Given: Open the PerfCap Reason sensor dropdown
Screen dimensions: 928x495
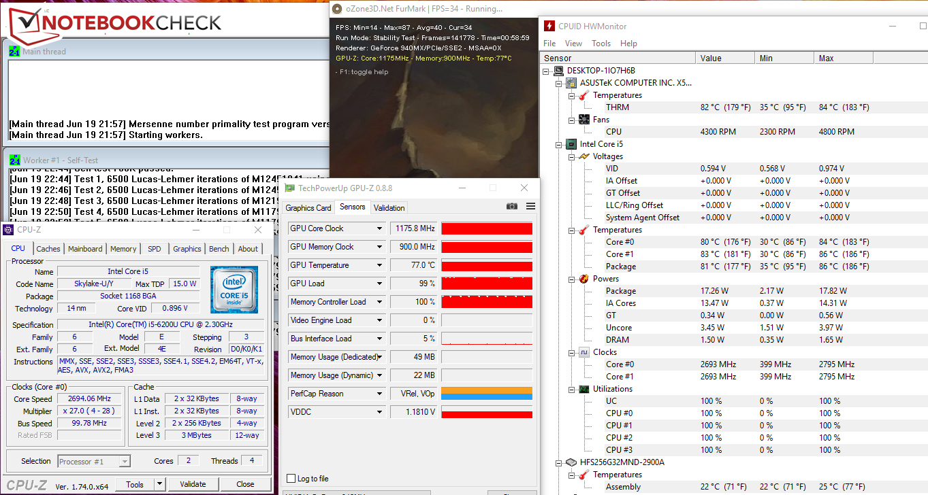Looking at the screenshot, I should click(379, 394).
